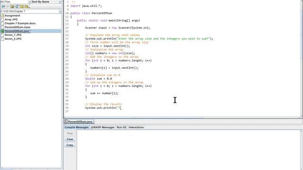Select Seven_2.JPG in file list
This screenshot has width=303, height=170.
[13, 39]
